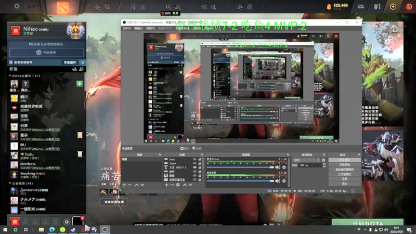Toggle visibility eye of long source
416x234 pixels.
195,159
